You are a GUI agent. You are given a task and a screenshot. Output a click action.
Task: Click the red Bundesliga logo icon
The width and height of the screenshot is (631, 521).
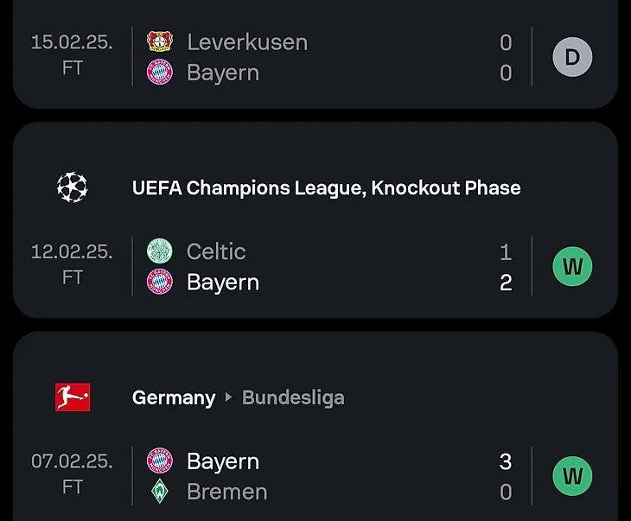(x=73, y=397)
